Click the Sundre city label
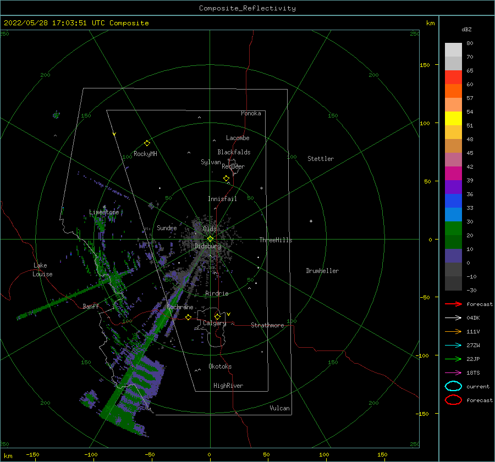The image size is (495, 462). point(167,227)
